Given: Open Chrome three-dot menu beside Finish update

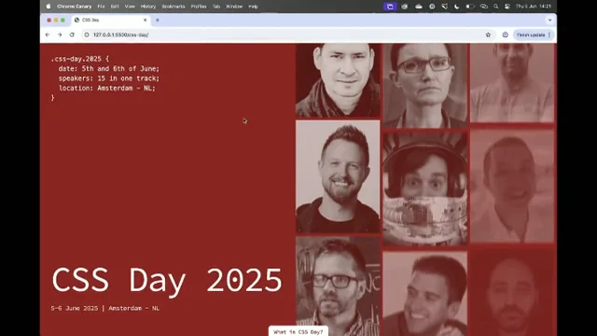Looking at the screenshot, I should 549,35.
